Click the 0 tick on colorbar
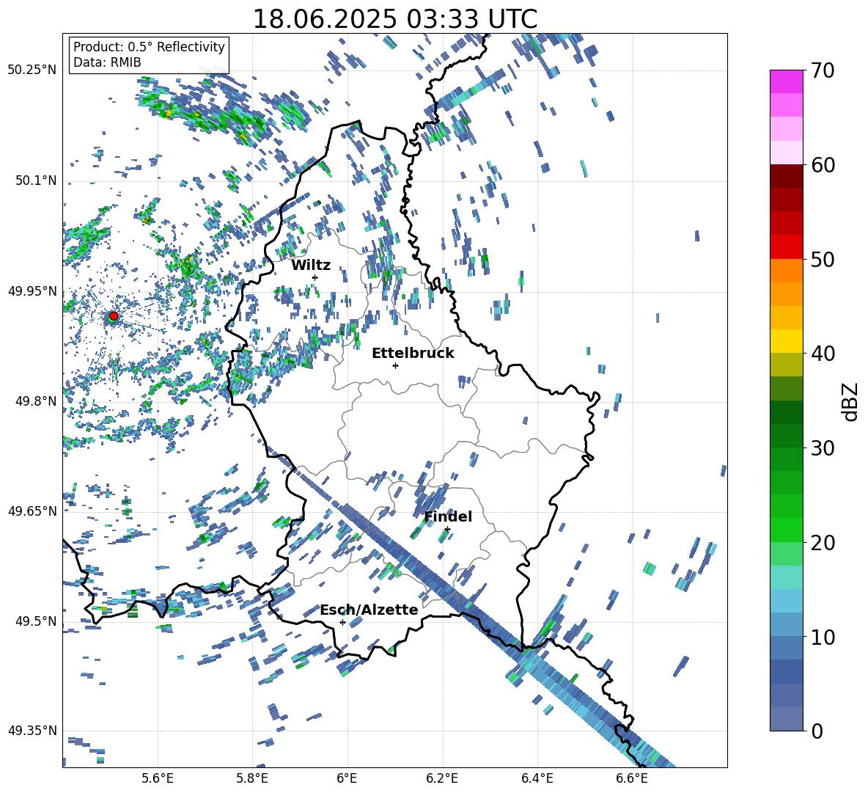The image size is (868, 793). click(x=817, y=731)
